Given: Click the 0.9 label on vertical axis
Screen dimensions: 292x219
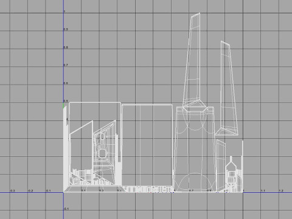Looking at the screenshot, I should pyautogui.click(x=66, y=29).
